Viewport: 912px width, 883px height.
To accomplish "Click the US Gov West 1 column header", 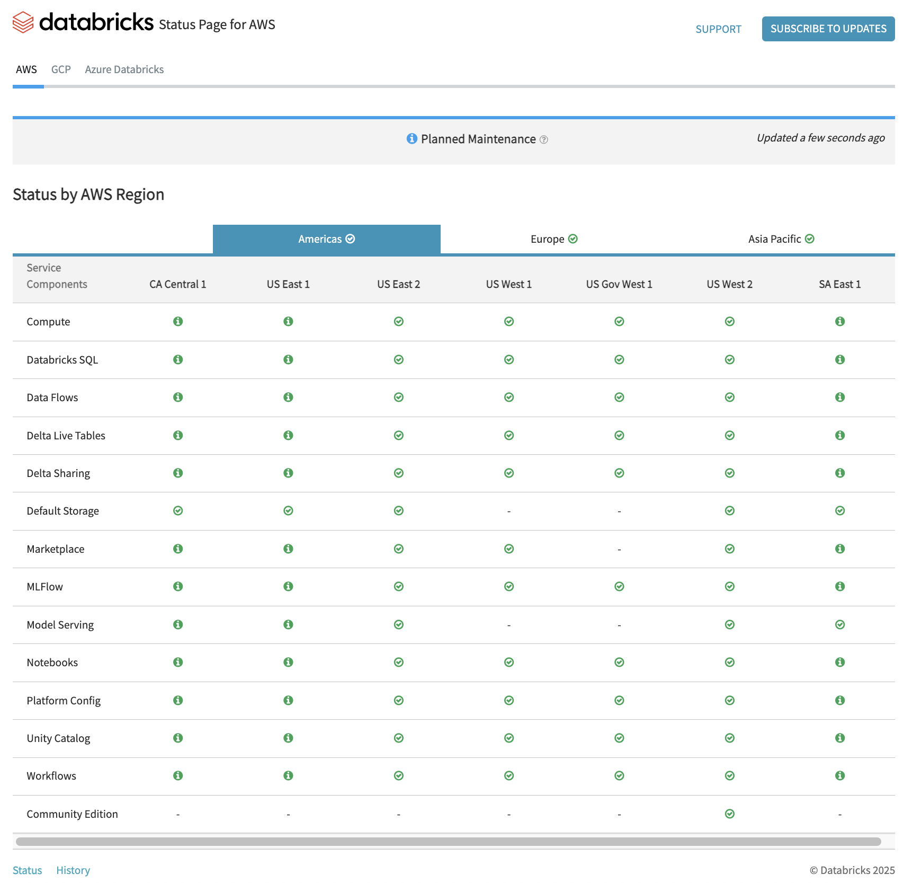I will 619,284.
